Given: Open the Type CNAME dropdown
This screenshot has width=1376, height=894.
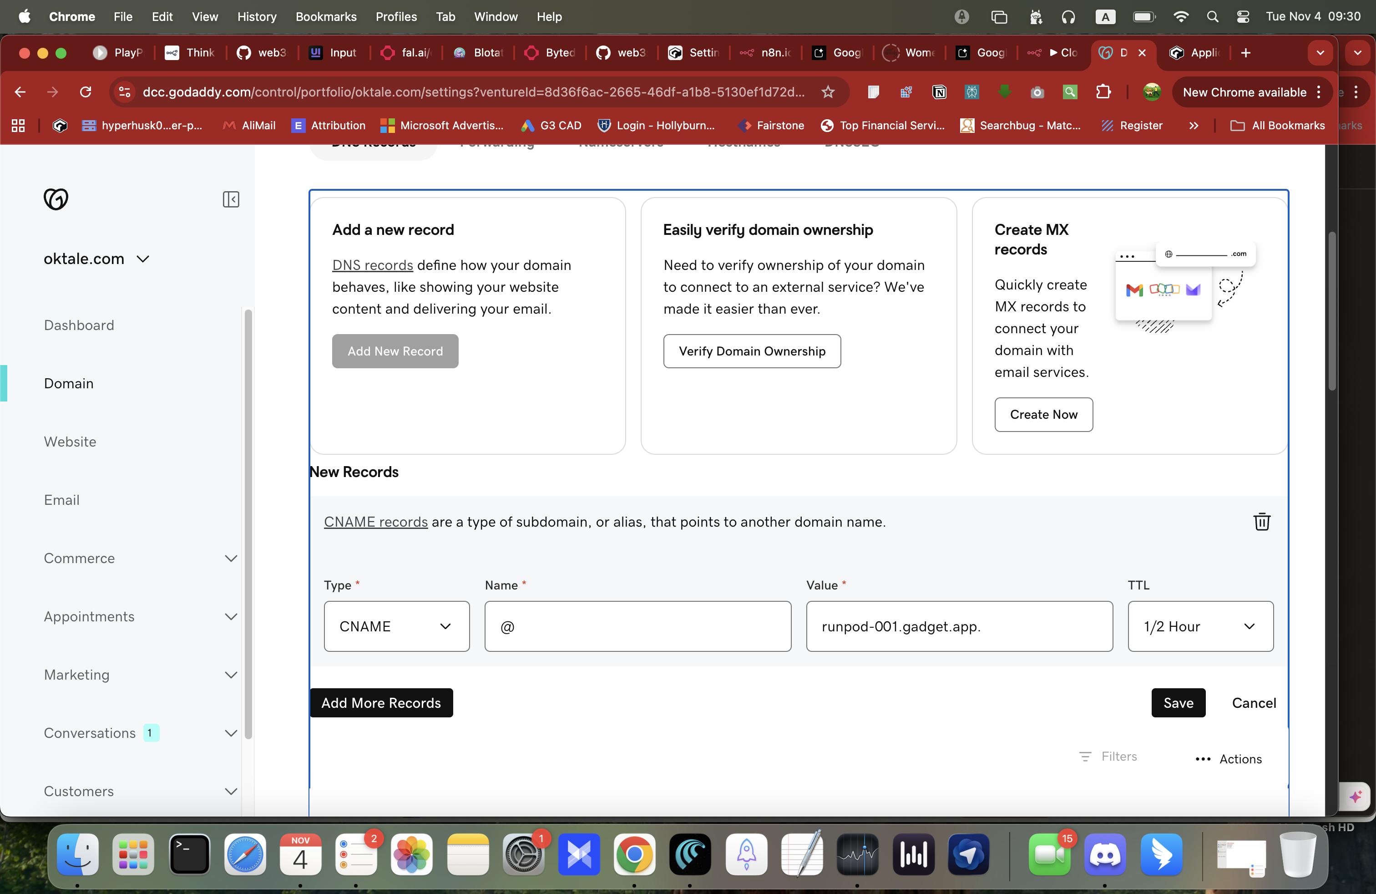Looking at the screenshot, I should click(x=397, y=626).
